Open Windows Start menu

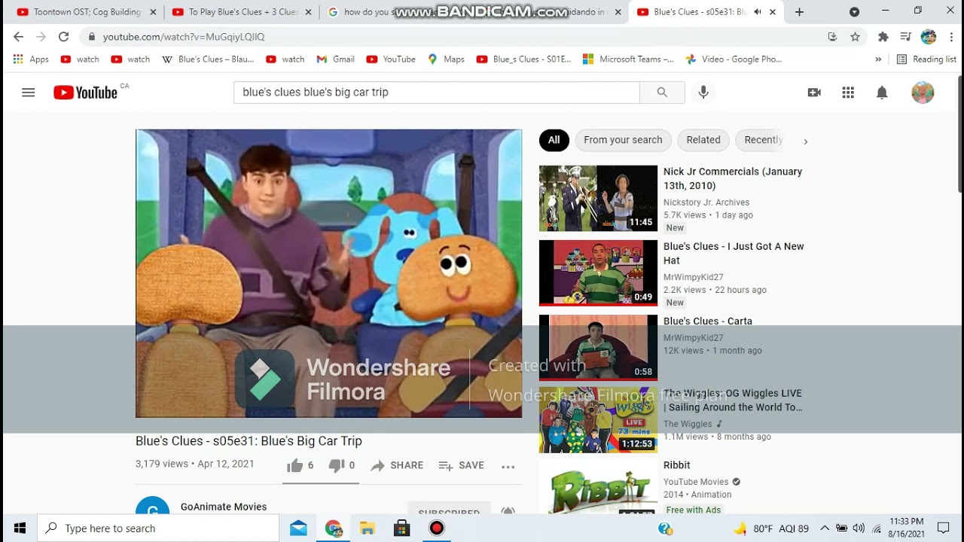coord(20,528)
